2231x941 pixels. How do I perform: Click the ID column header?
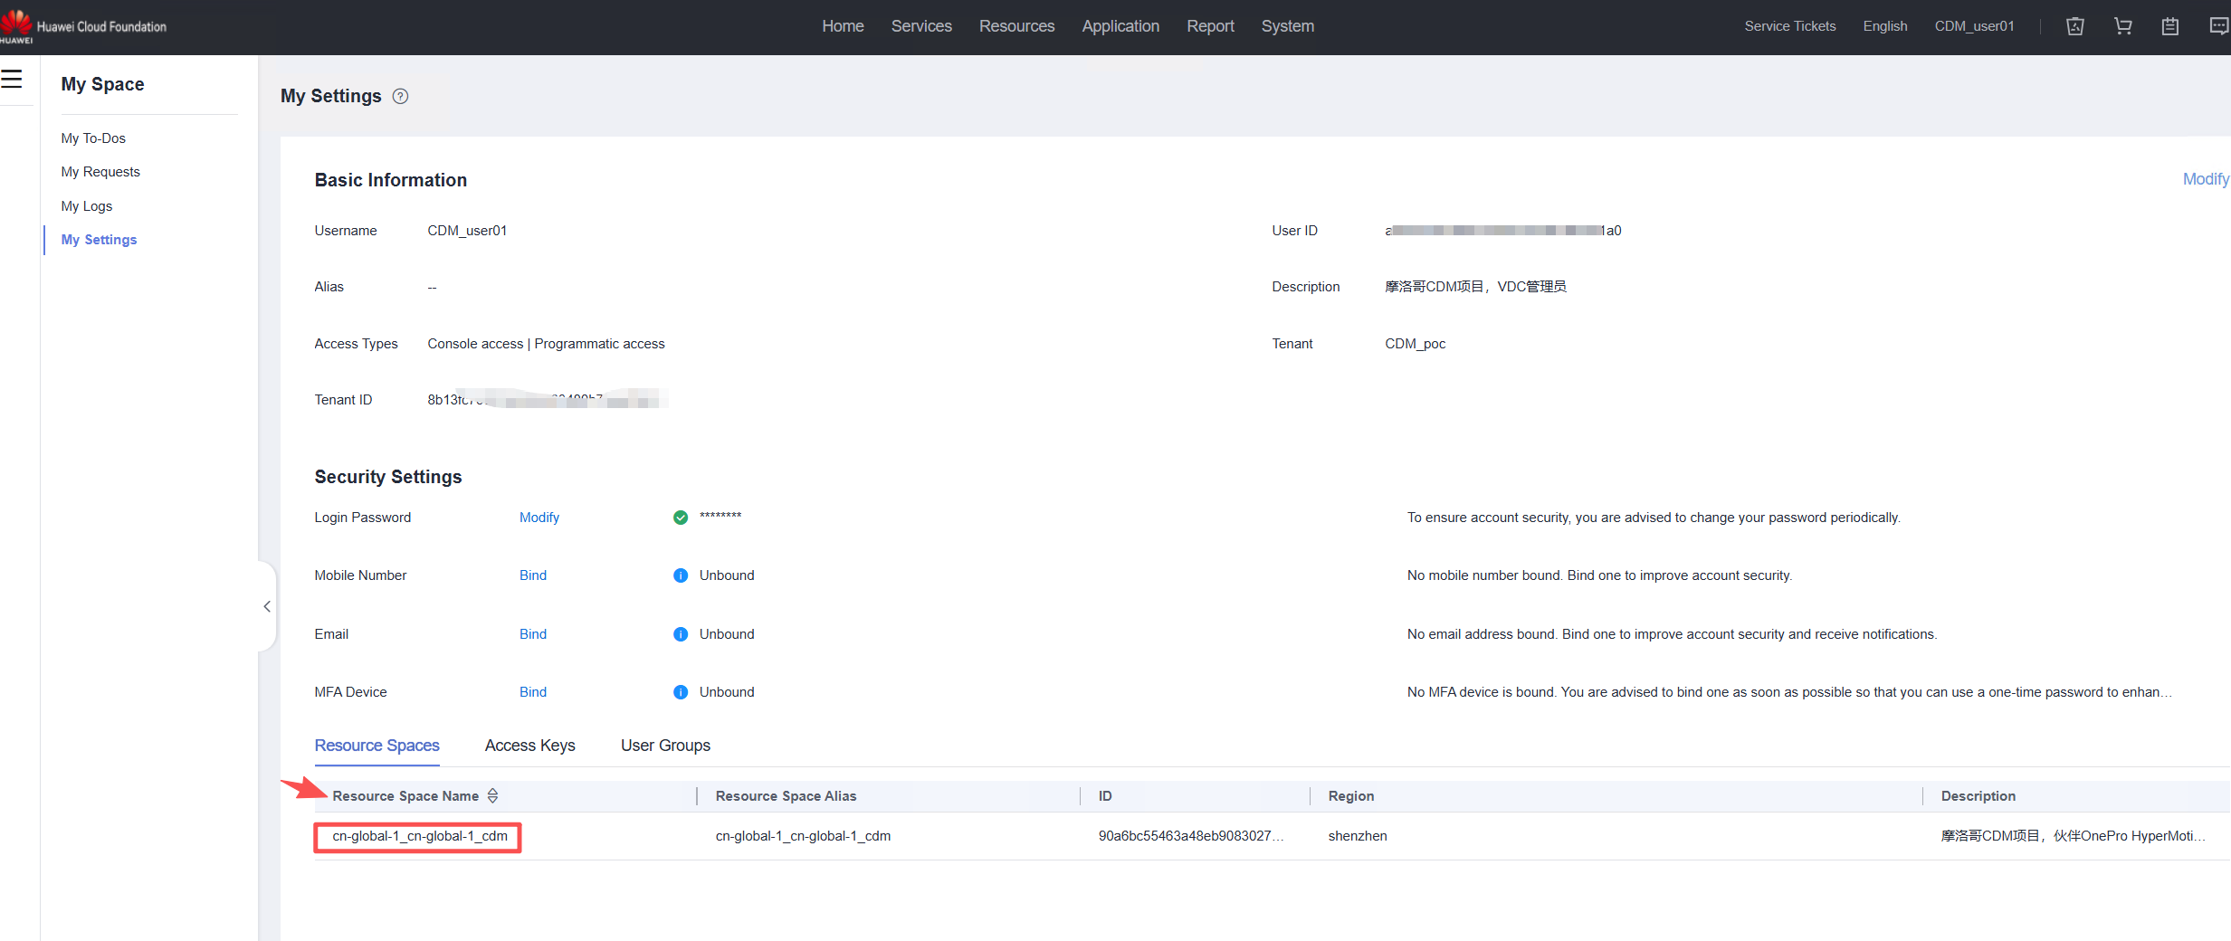click(1105, 796)
